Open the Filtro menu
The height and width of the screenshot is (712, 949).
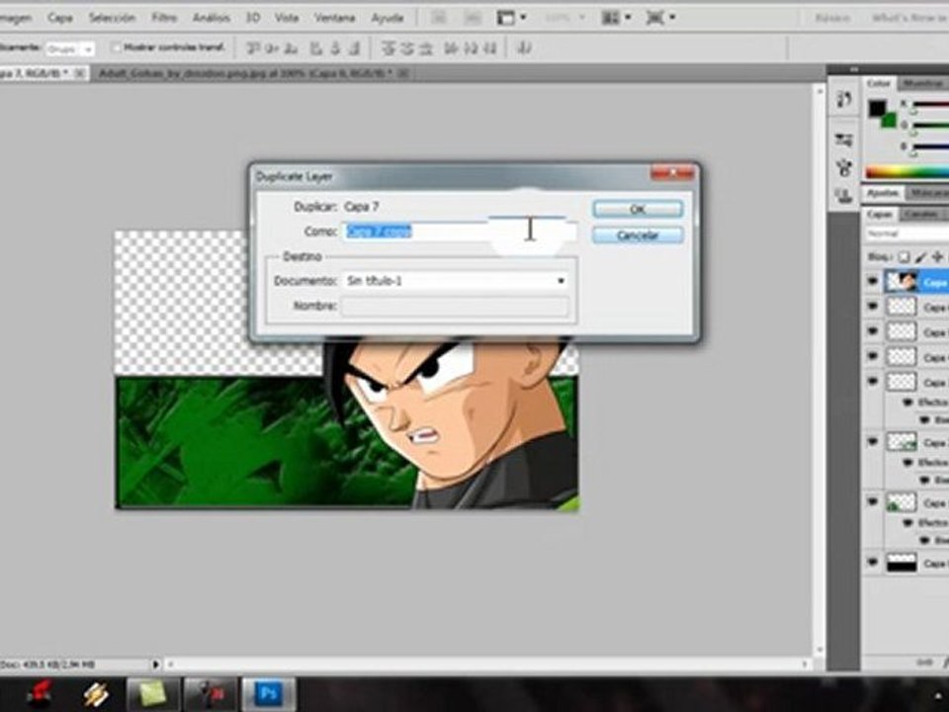tap(164, 18)
